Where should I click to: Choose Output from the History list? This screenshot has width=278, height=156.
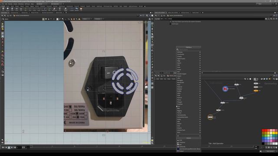pyautogui.click(x=182, y=151)
